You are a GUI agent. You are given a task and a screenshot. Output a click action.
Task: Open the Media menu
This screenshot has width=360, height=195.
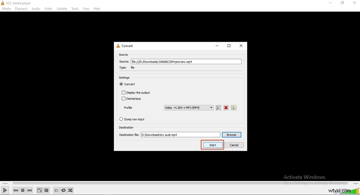tap(6, 9)
